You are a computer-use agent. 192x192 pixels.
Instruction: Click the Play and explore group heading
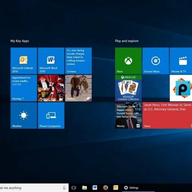[x=127, y=41]
